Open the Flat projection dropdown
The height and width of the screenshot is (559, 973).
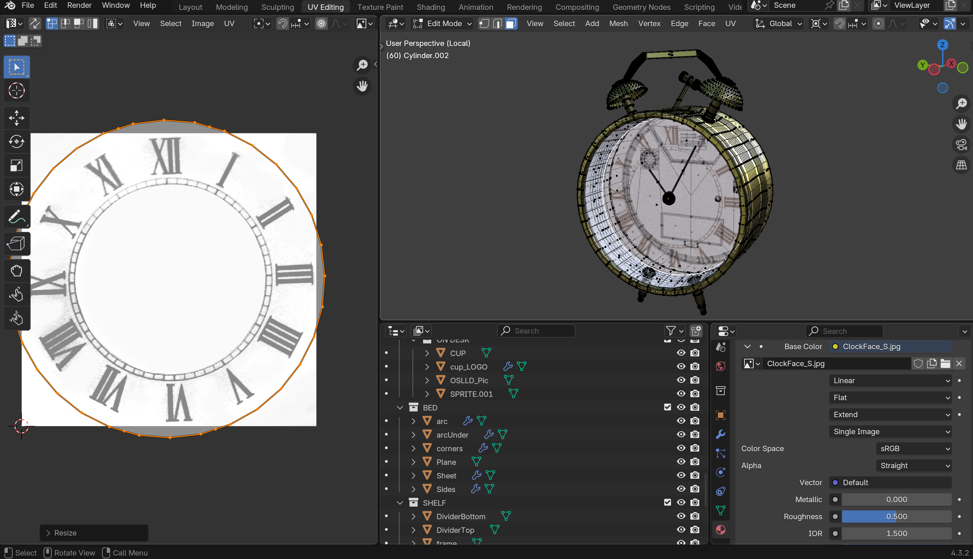(890, 397)
